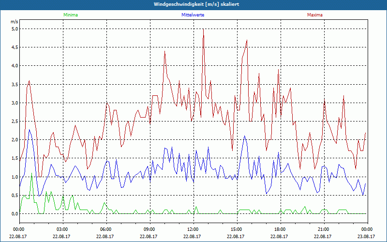Click the 18:00 time axis label
Image resolution: width=387 pixels, height=242 pixels.
pyautogui.click(x=280, y=229)
